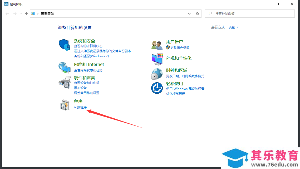Open the 硬件和声音 category link
This screenshot has height=169, width=300.
point(85,78)
